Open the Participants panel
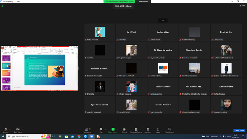 coord(87,131)
